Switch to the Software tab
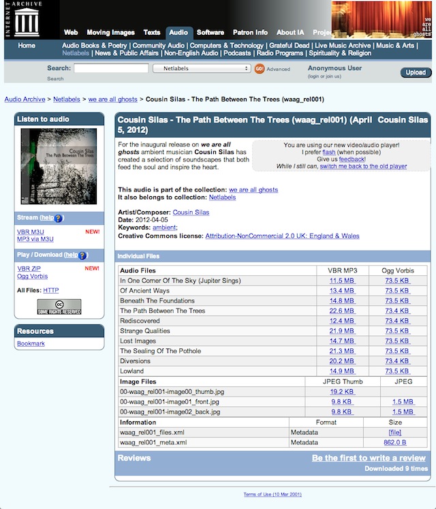This screenshot has height=509, width=436. (x=210, y=33)
